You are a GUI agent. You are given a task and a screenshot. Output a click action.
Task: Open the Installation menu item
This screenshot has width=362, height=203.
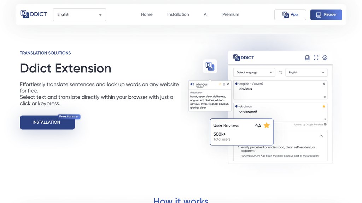click(178, 14)
